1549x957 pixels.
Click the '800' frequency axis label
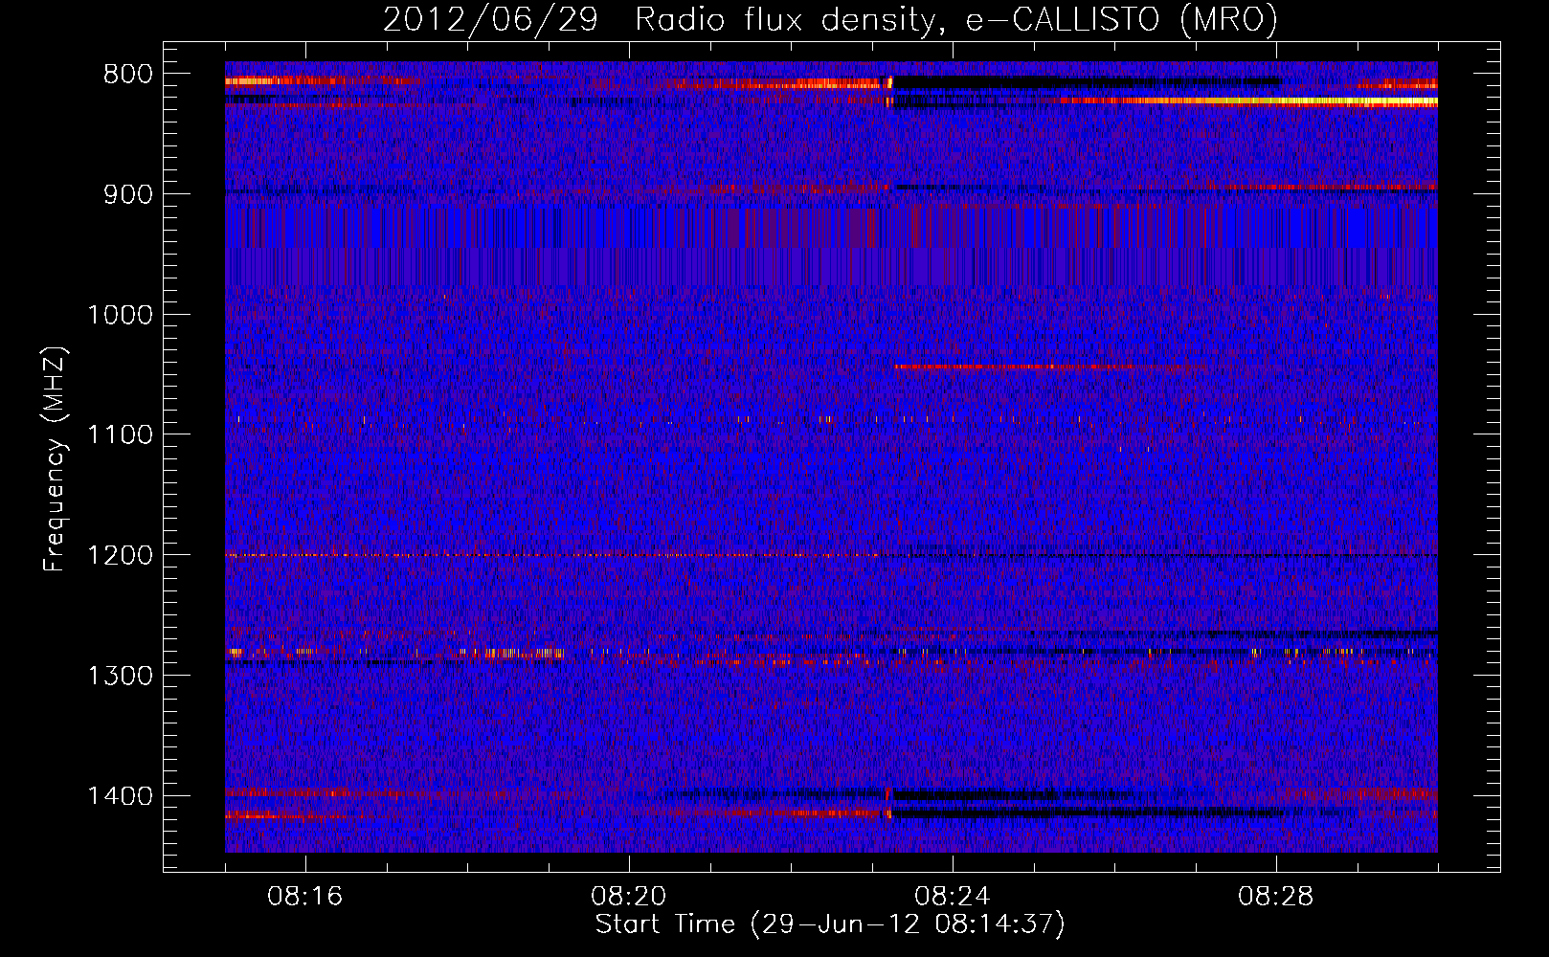coord(127,75)
